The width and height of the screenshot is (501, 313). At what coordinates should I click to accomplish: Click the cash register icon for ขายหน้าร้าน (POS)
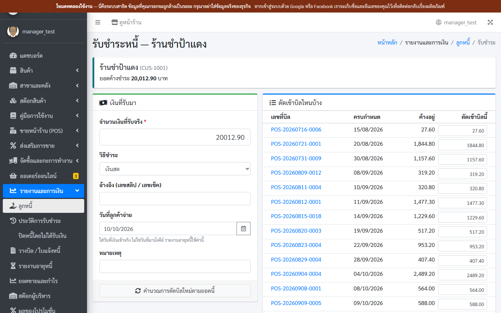[x=13, y=131]
